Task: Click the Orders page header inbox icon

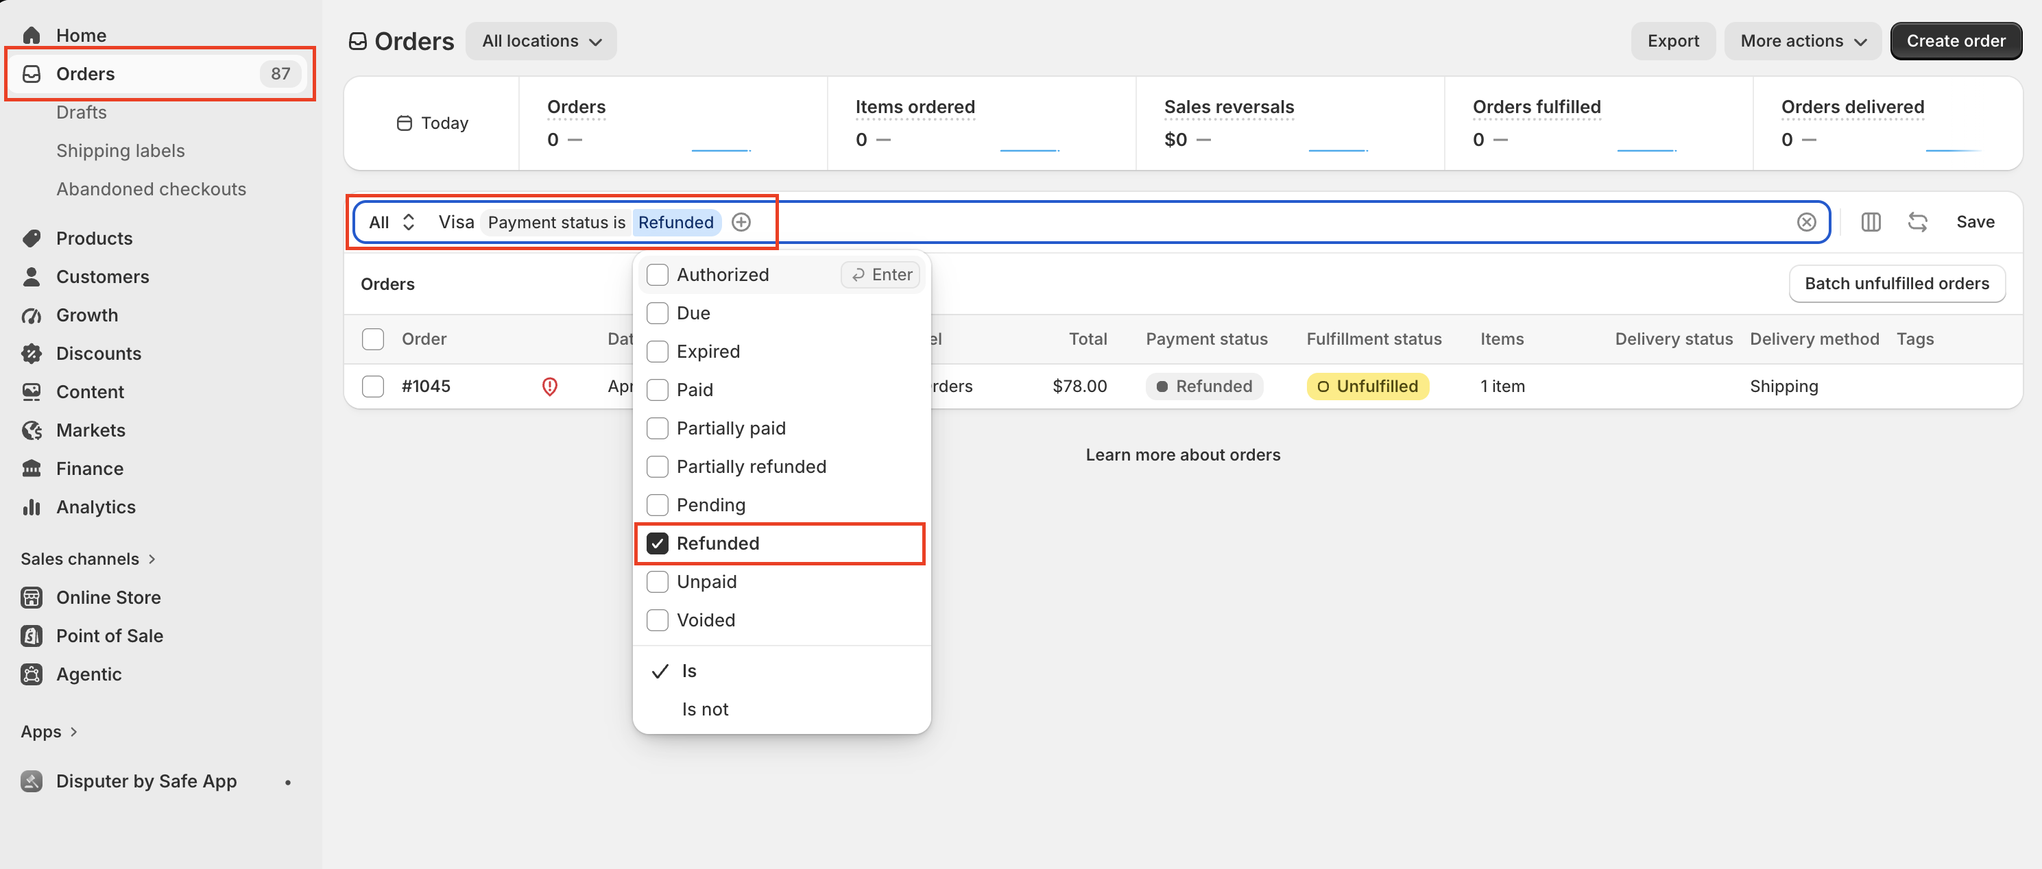Action: [359, 41]
